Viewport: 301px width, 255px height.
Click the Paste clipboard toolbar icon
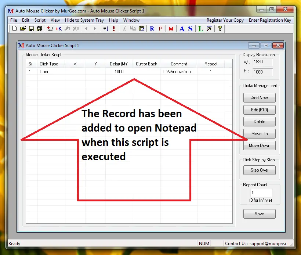coord(141,29)
